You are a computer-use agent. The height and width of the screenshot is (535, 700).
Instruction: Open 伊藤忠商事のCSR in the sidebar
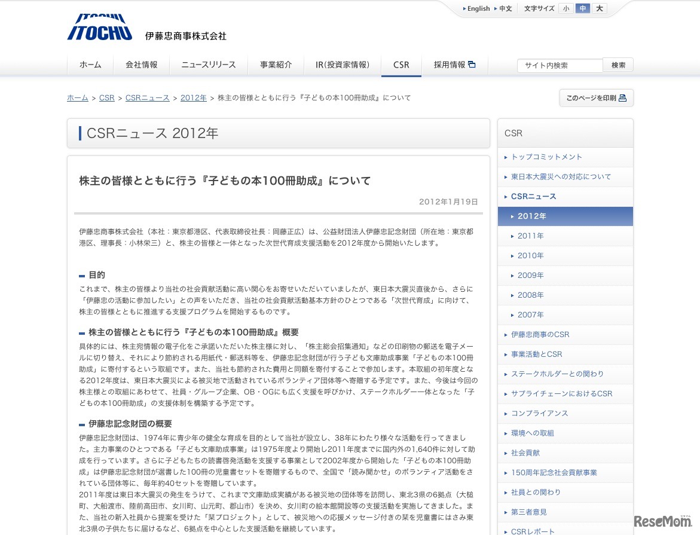tap(565, 335)
